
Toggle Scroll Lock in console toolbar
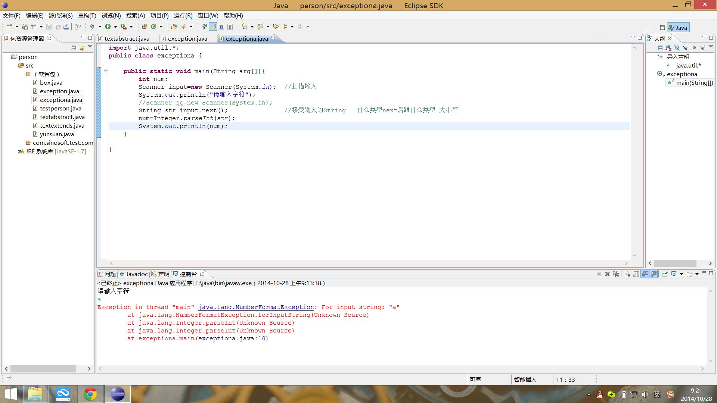coord(636,274)
